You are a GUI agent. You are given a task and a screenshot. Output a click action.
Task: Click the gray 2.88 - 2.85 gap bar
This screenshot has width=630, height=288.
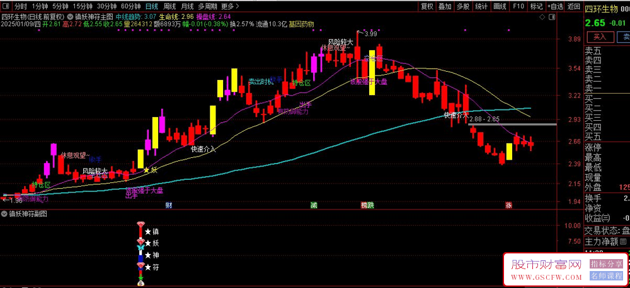pos(513,125)
